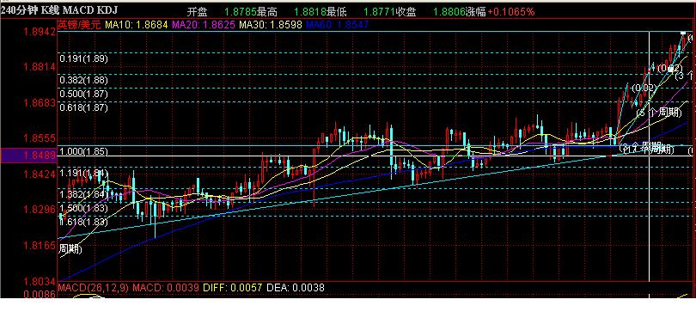696x330 pixels.
Task: Click the MACD(26,12,9) parameter label
Action: 93,288
